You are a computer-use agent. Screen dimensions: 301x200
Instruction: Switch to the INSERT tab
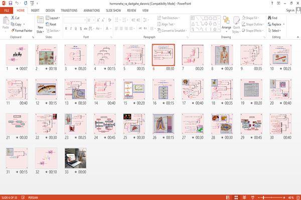click(35, 11)
